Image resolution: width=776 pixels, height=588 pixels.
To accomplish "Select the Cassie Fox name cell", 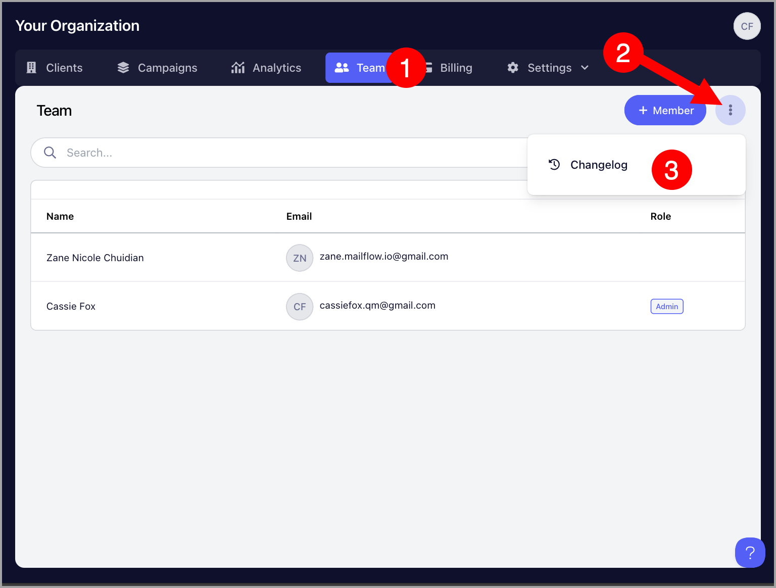I will (x=71, y=306).
